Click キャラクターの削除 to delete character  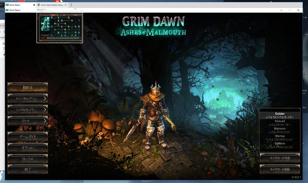coord(280,169)
